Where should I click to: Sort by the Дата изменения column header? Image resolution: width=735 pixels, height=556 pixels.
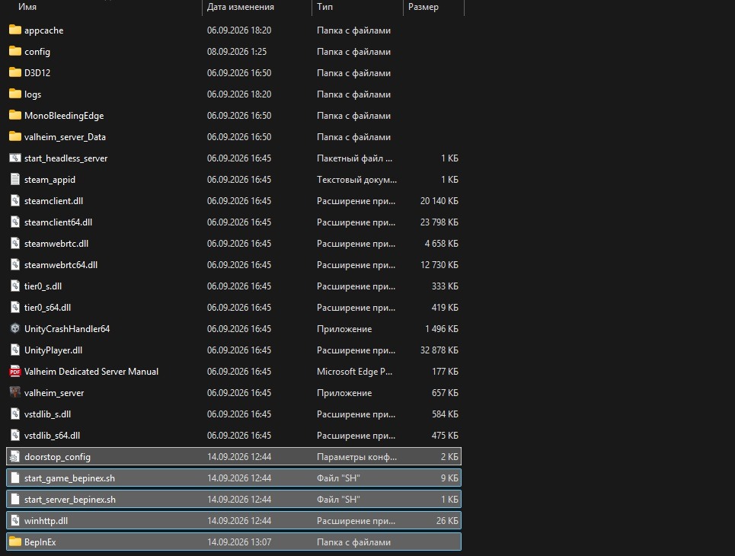point(241,7)
